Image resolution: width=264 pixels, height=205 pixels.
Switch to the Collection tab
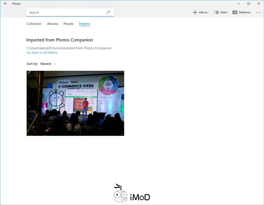[34, 24]
